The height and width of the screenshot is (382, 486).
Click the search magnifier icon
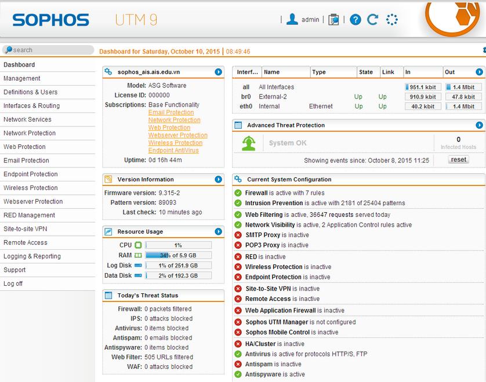point(9,50)
